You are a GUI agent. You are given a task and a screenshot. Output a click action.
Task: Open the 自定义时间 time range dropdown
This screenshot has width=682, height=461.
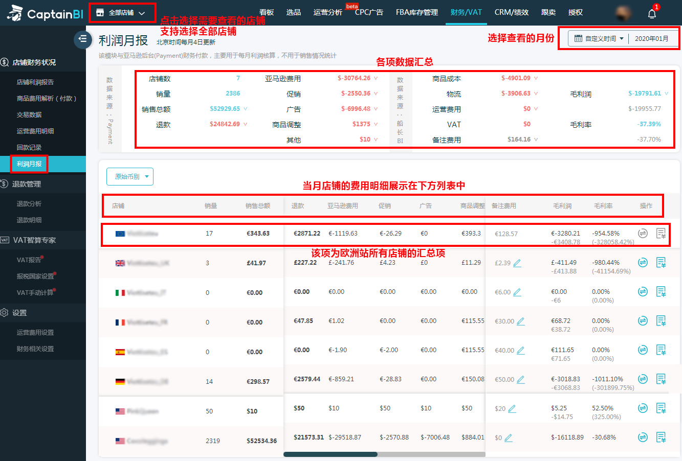(x=599, y=38)
